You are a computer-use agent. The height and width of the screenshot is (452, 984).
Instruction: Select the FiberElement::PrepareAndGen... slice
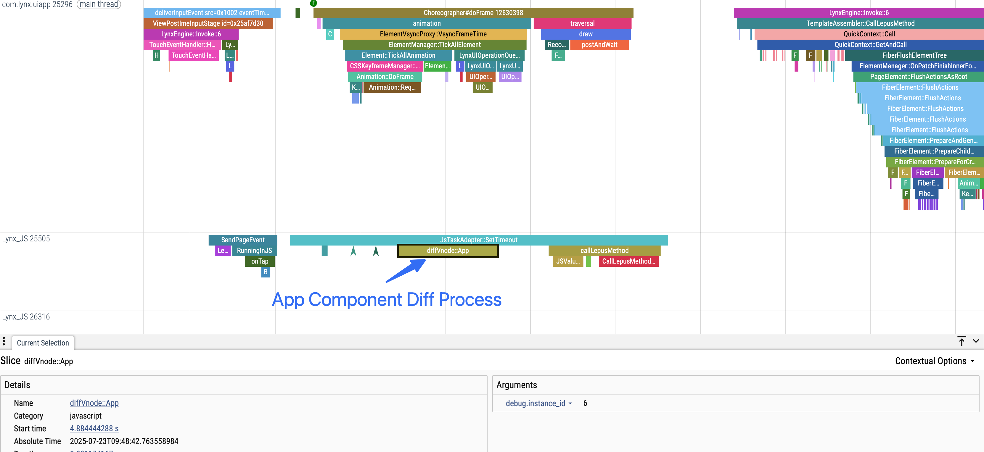[933, 141]
